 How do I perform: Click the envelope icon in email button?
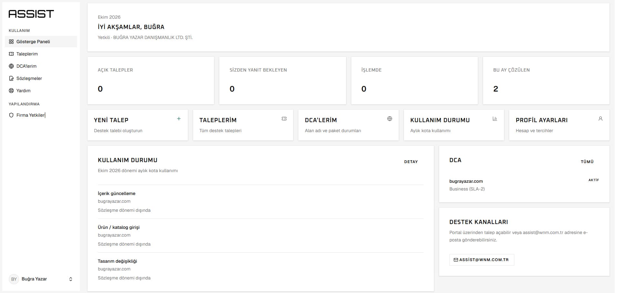[x=456, y=260]
